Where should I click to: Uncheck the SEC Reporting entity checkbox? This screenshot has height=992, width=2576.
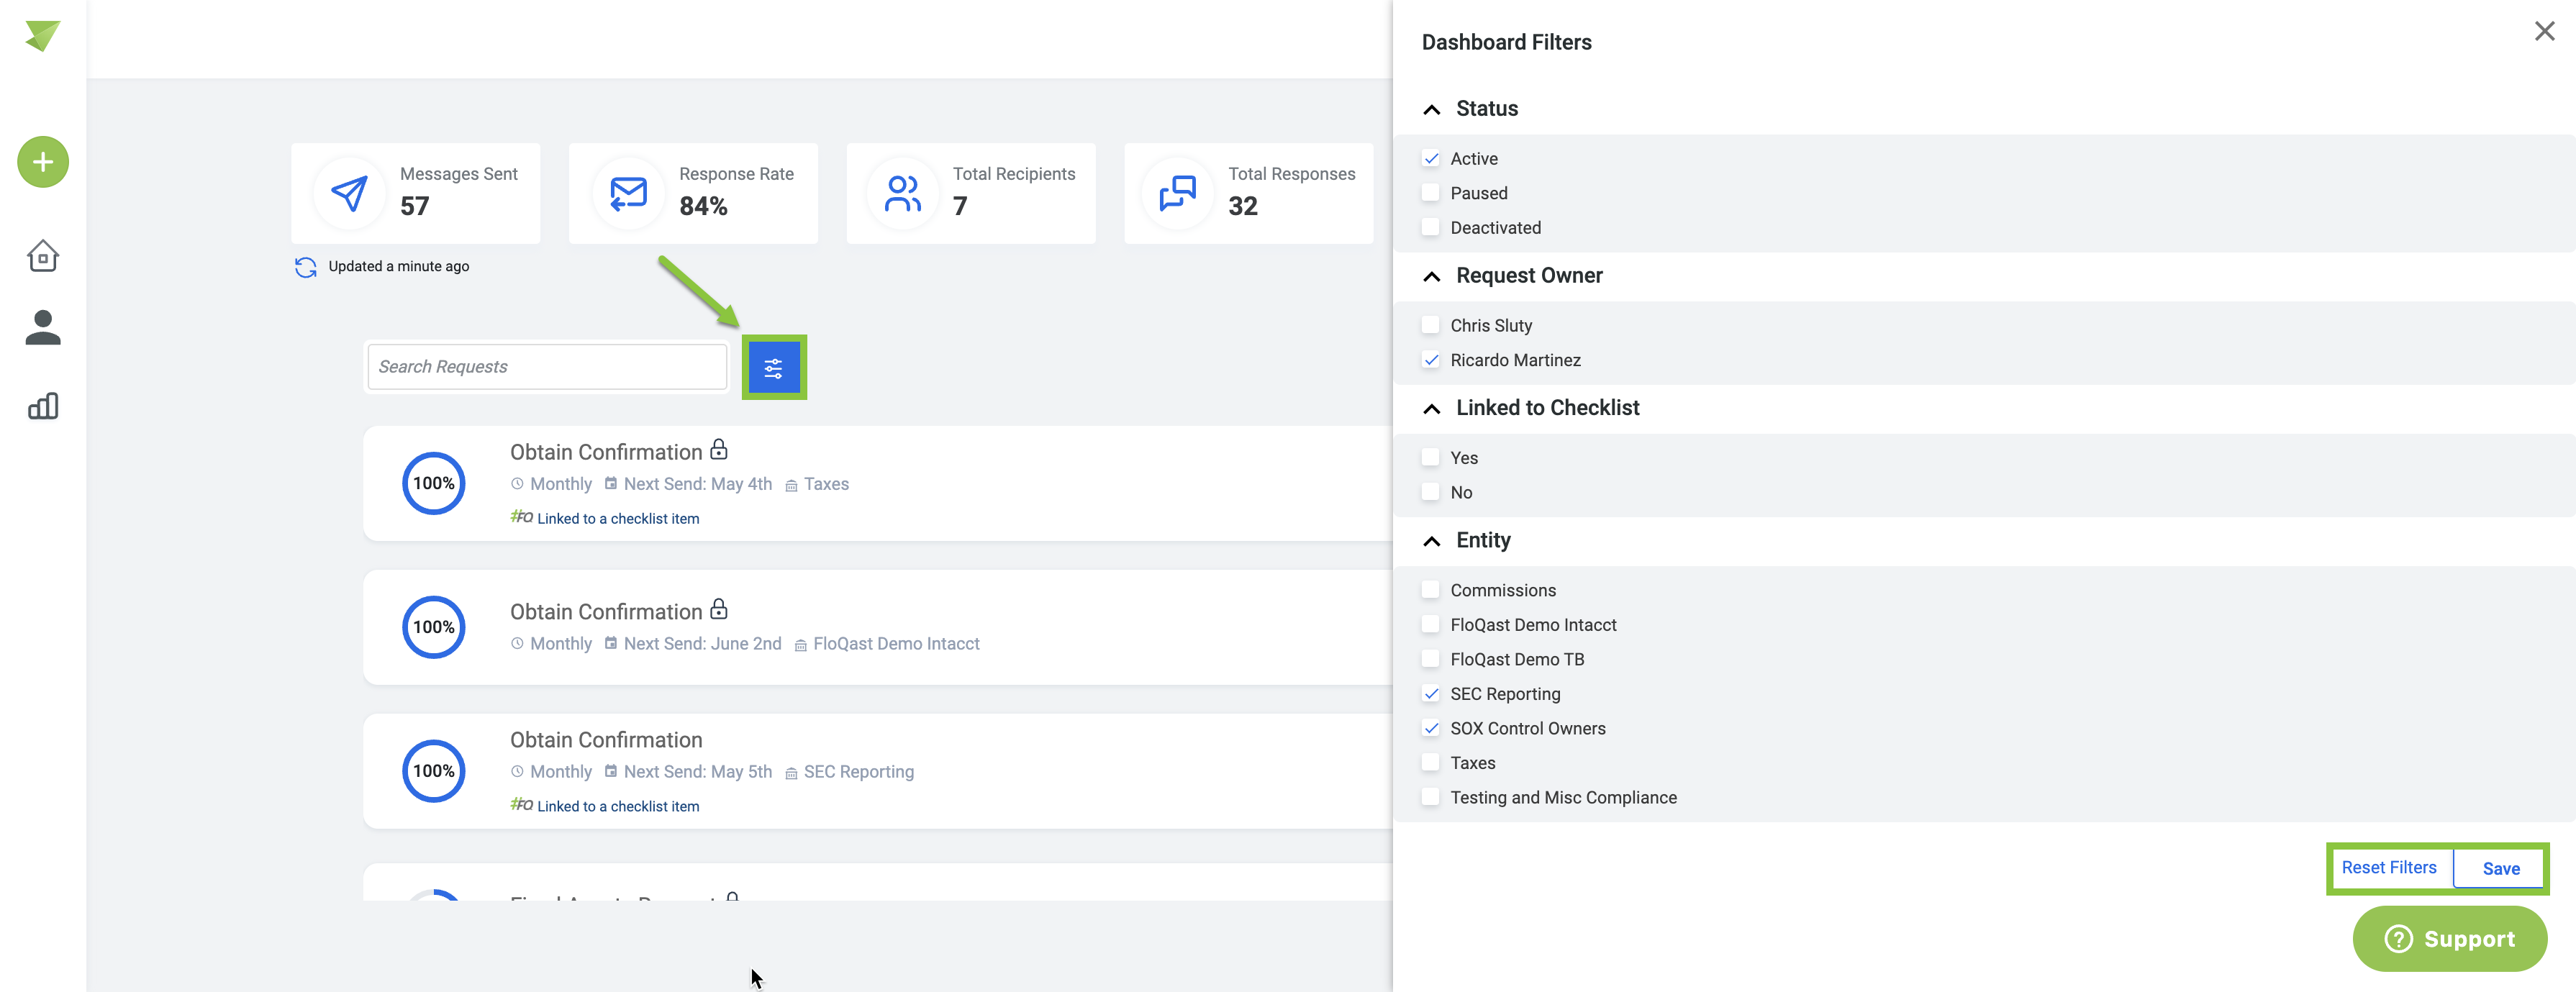(x=1431, y=694)
